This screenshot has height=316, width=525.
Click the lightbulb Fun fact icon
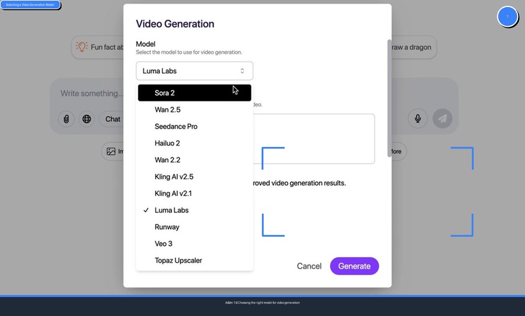pyautogui.click(x=82, y=47)
